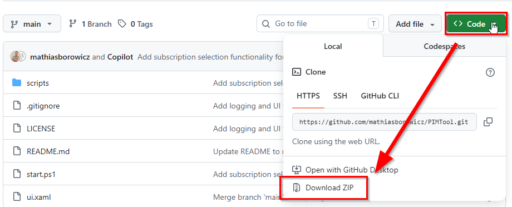Viewport: 512px width, 207px height.
Task: Click the clone URL text box
Action: pyautogui.click(x=385, y=122)
